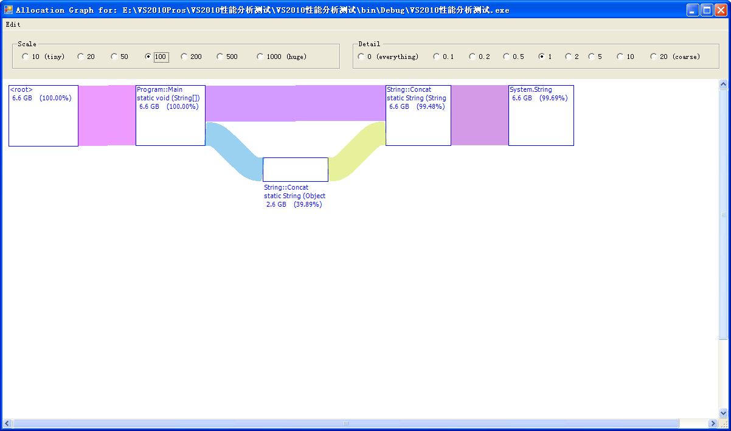Click the edge between Concat and System.String
The image size is (731, 431).
point(480,116)
